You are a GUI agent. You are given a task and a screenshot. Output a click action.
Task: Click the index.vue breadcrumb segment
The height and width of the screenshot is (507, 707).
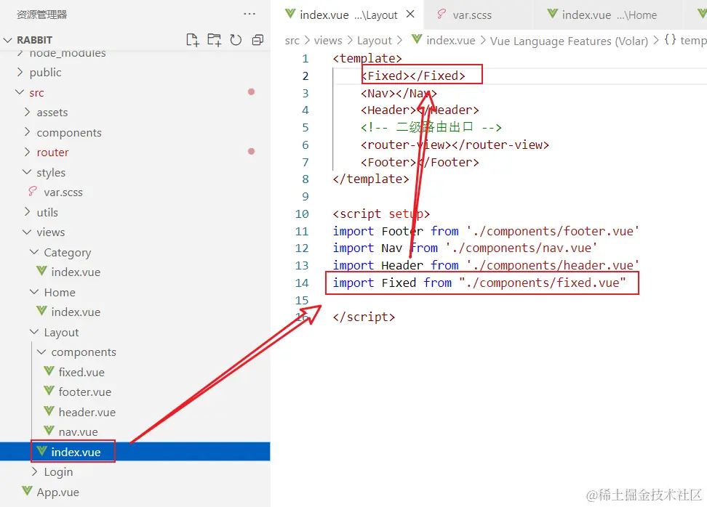pos(450,41)
